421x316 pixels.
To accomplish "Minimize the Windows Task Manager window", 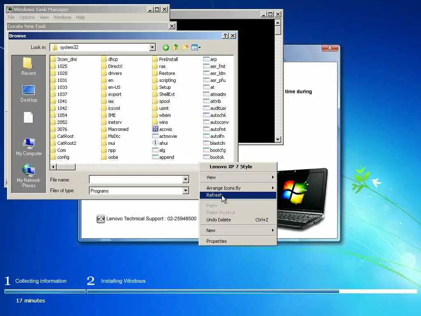I will 150,9.
